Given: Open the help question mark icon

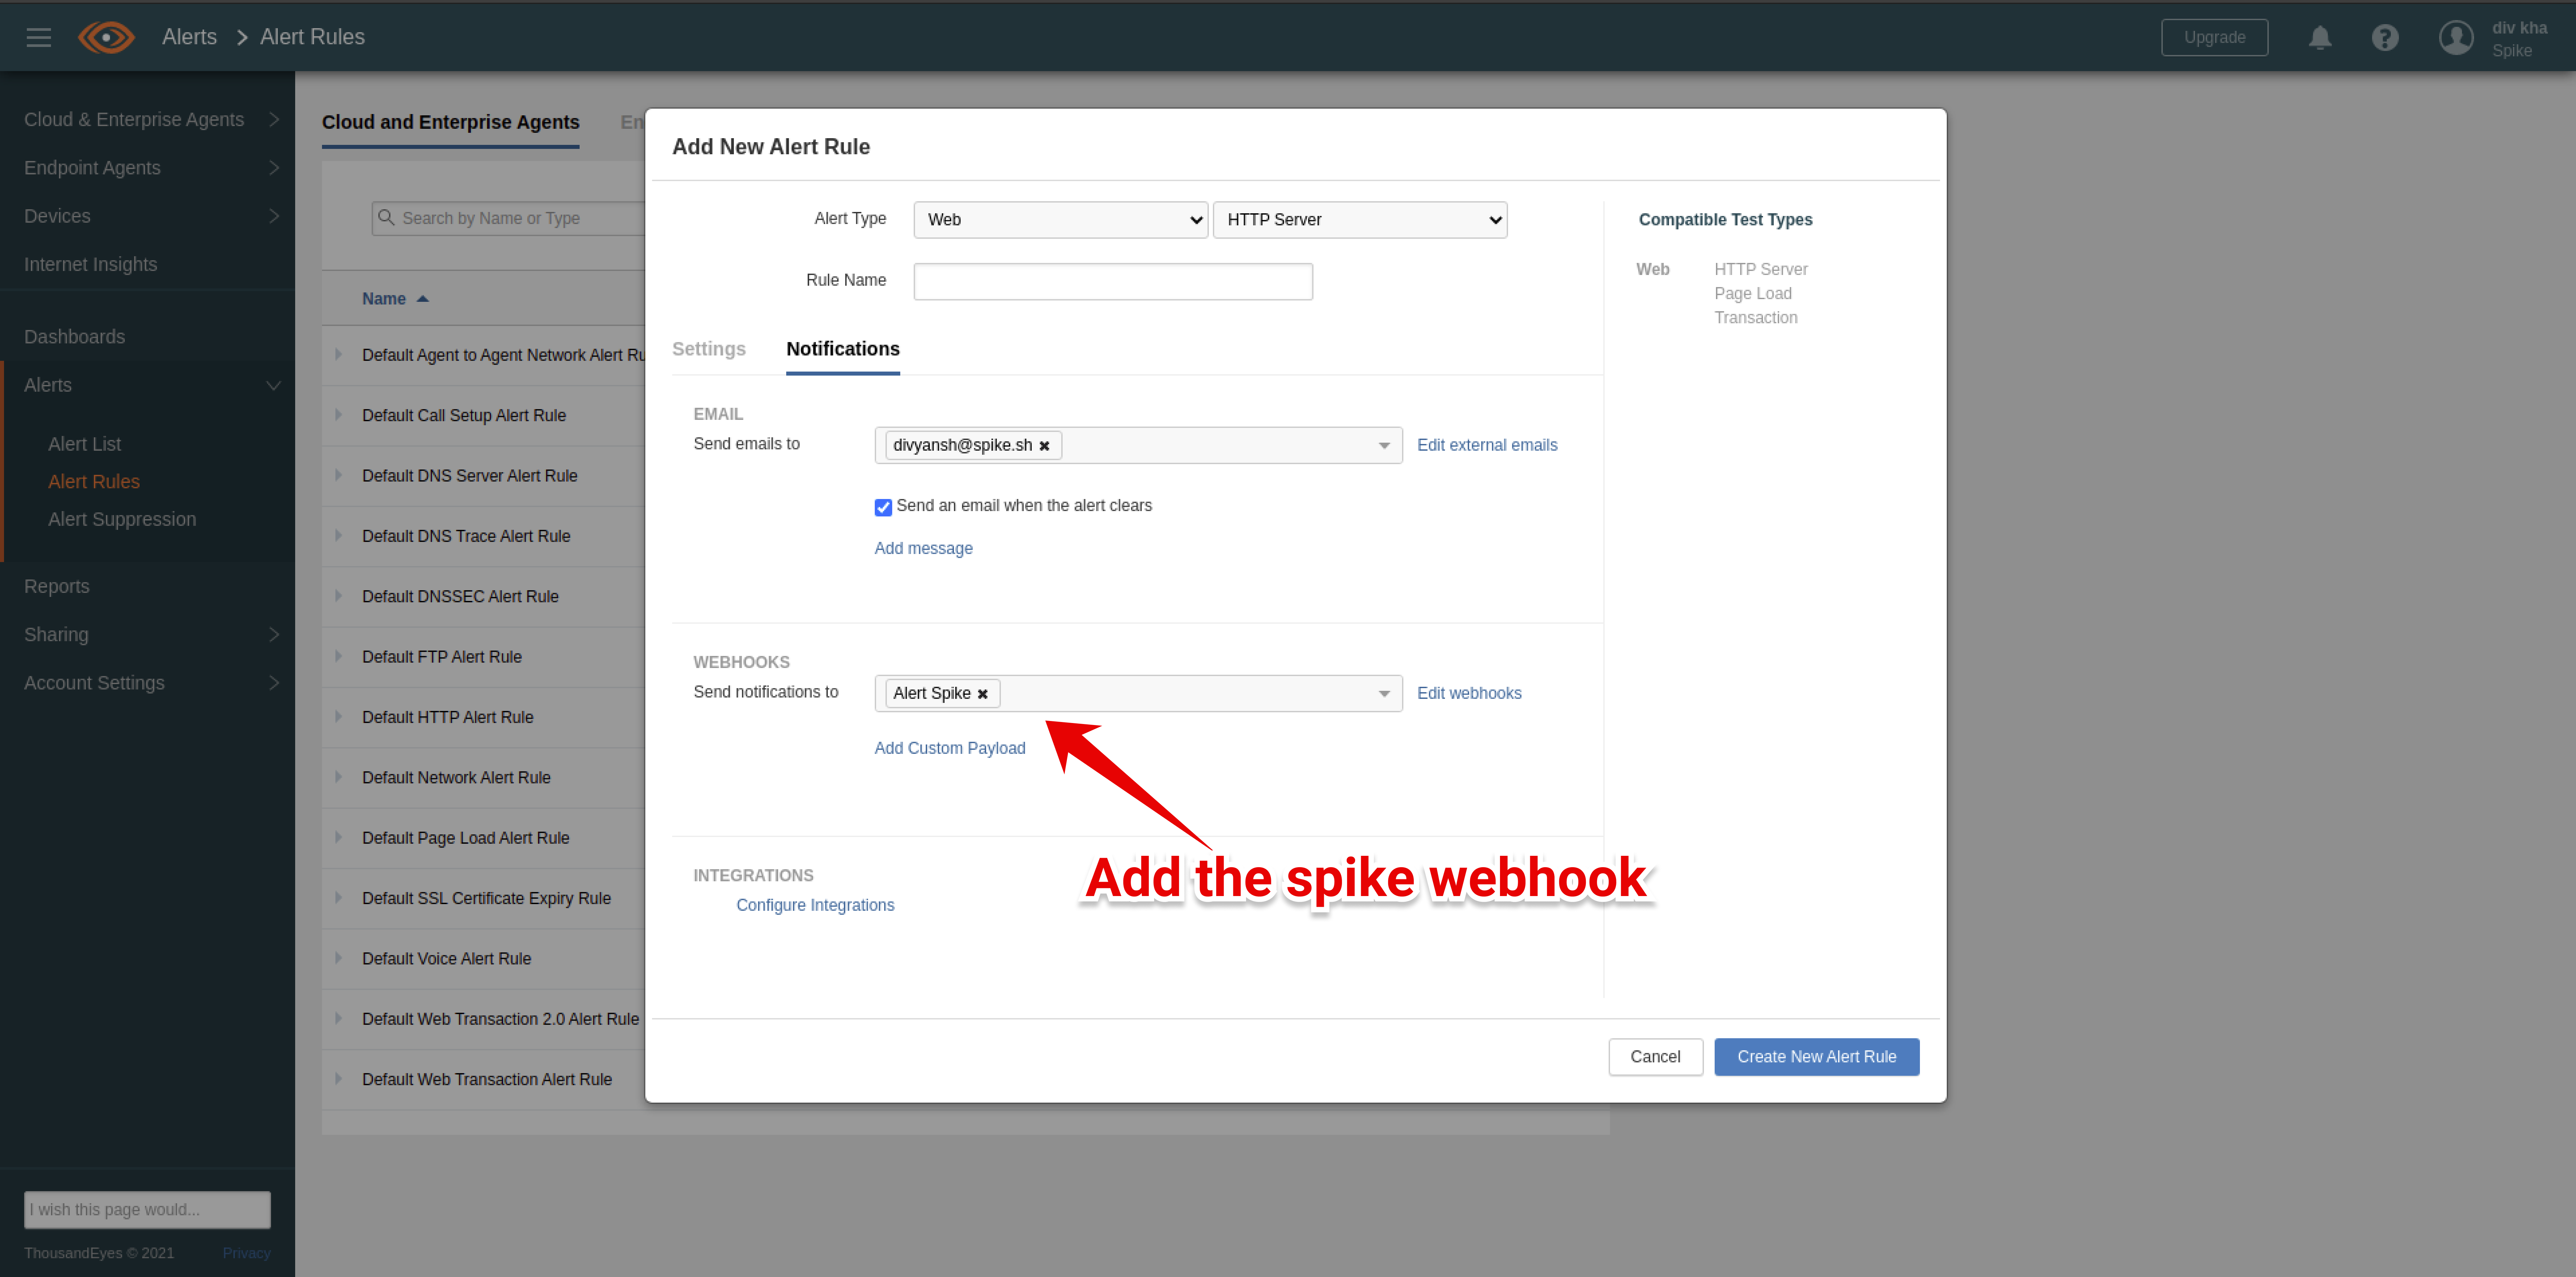Looking at the screenshot, I should coord(2385,38).
